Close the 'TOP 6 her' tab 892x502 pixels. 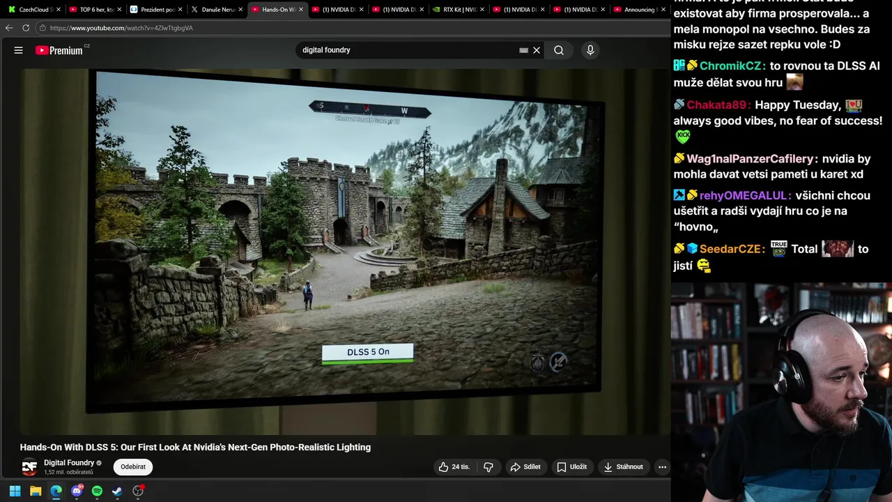(120, 10)
